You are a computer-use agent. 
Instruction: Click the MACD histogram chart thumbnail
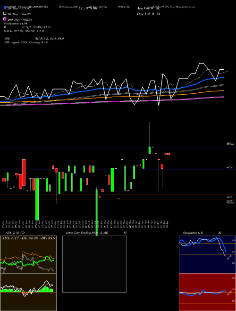[28, 292]
